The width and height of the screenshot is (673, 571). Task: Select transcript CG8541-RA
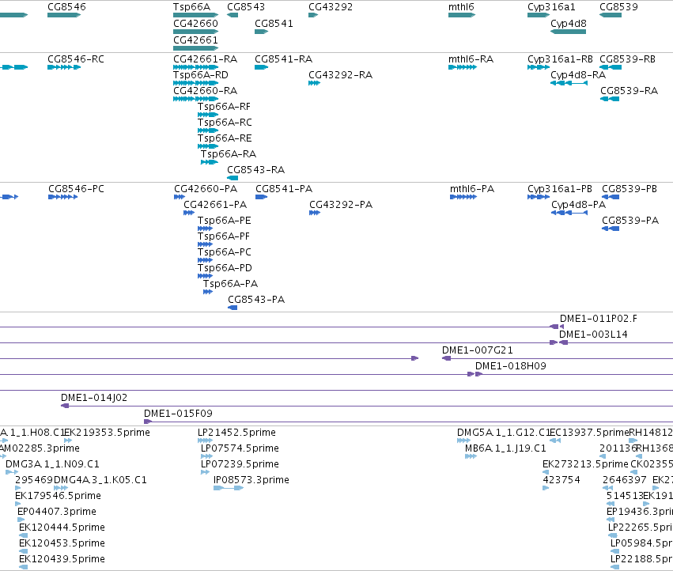pyautogui.click(x=262, y=67)
